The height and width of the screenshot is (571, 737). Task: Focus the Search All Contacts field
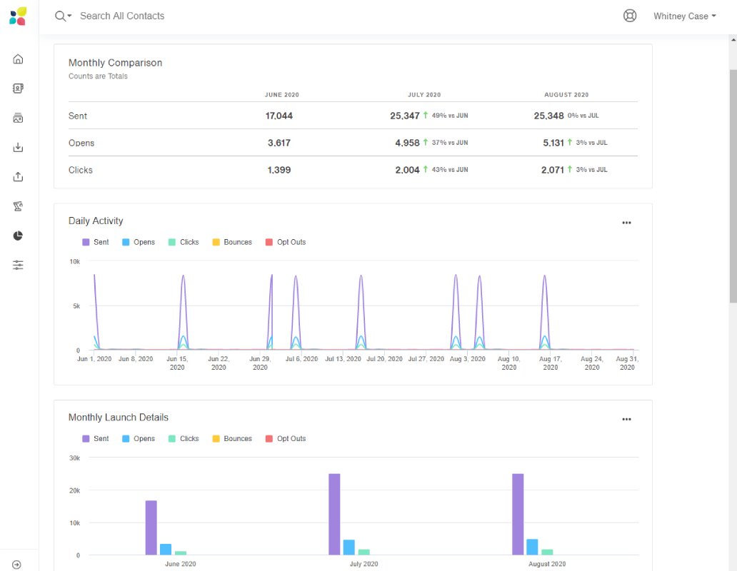pyautogui.click(x=122, y=16)
